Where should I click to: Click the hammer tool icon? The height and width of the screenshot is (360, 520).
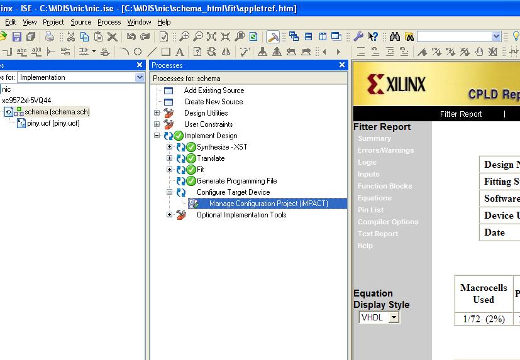click(x=273, y=37)
